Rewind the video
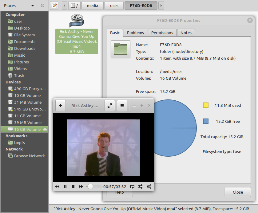Viewport: 258px width, 213px height. click(57, 187)
